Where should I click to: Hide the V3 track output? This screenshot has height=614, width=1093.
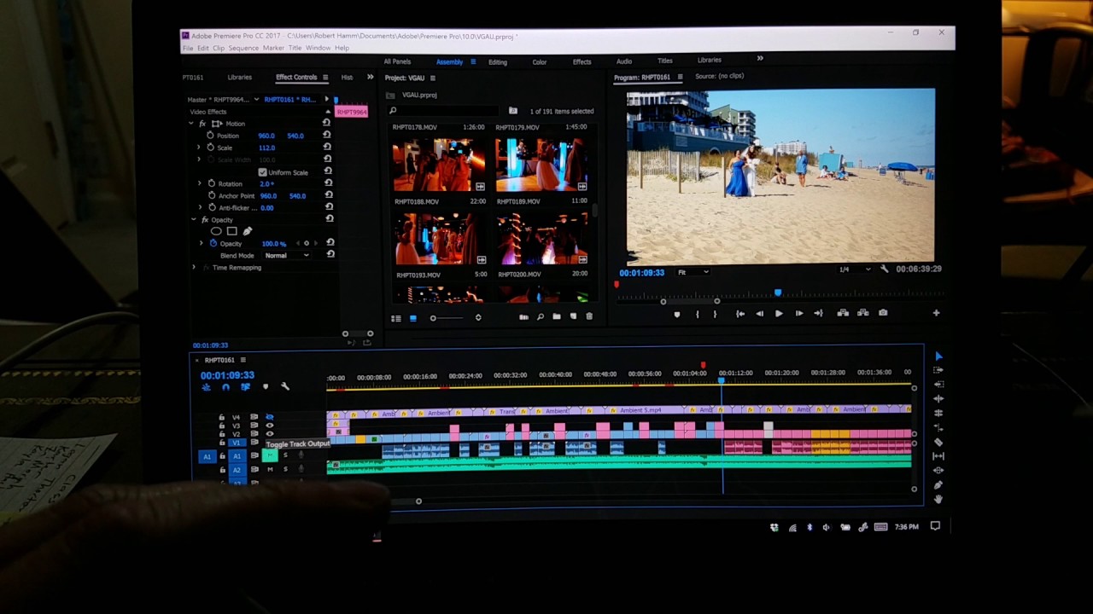click(x=270, y=426)
